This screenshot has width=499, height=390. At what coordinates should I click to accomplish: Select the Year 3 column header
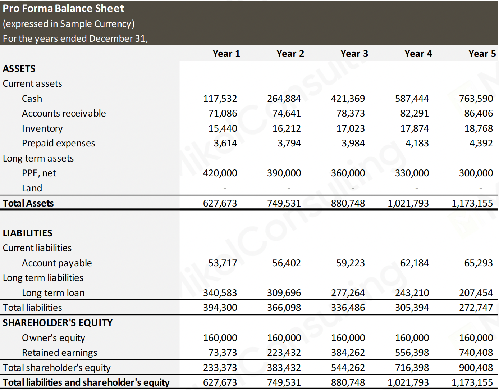coord(354,54)
